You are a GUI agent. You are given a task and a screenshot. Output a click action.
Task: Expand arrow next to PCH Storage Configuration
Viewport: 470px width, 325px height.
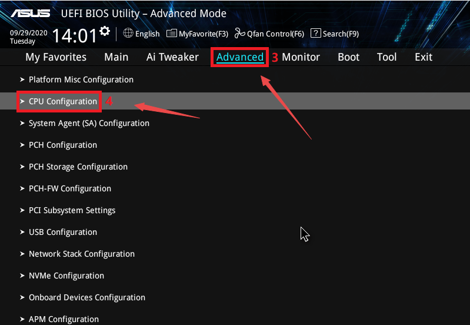point(22,167)
